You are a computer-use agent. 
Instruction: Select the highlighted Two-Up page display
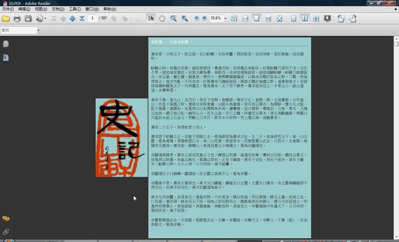[305, 19]
